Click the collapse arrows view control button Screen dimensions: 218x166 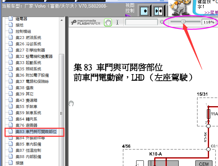tap(158, 11)
